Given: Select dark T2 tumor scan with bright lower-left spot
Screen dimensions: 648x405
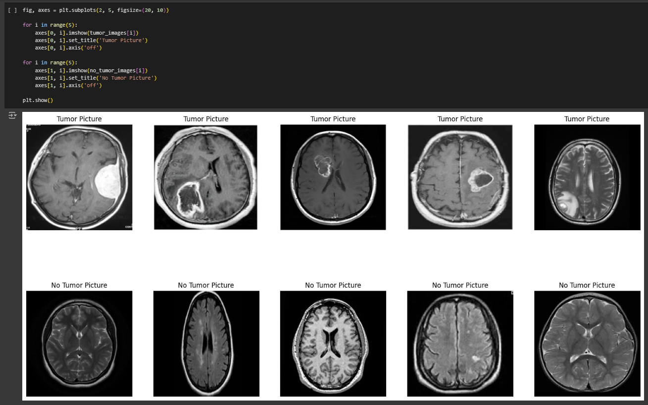Looking at the screenshot, I should [x=587, y=177].
